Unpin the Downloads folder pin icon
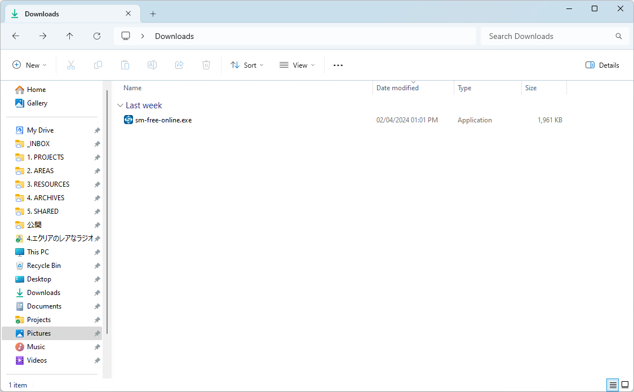634x392 pixels. click(97, 293)
